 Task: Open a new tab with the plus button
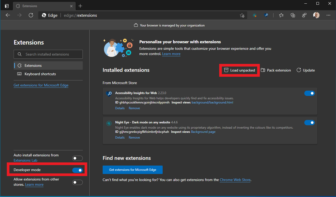[80, 6]
